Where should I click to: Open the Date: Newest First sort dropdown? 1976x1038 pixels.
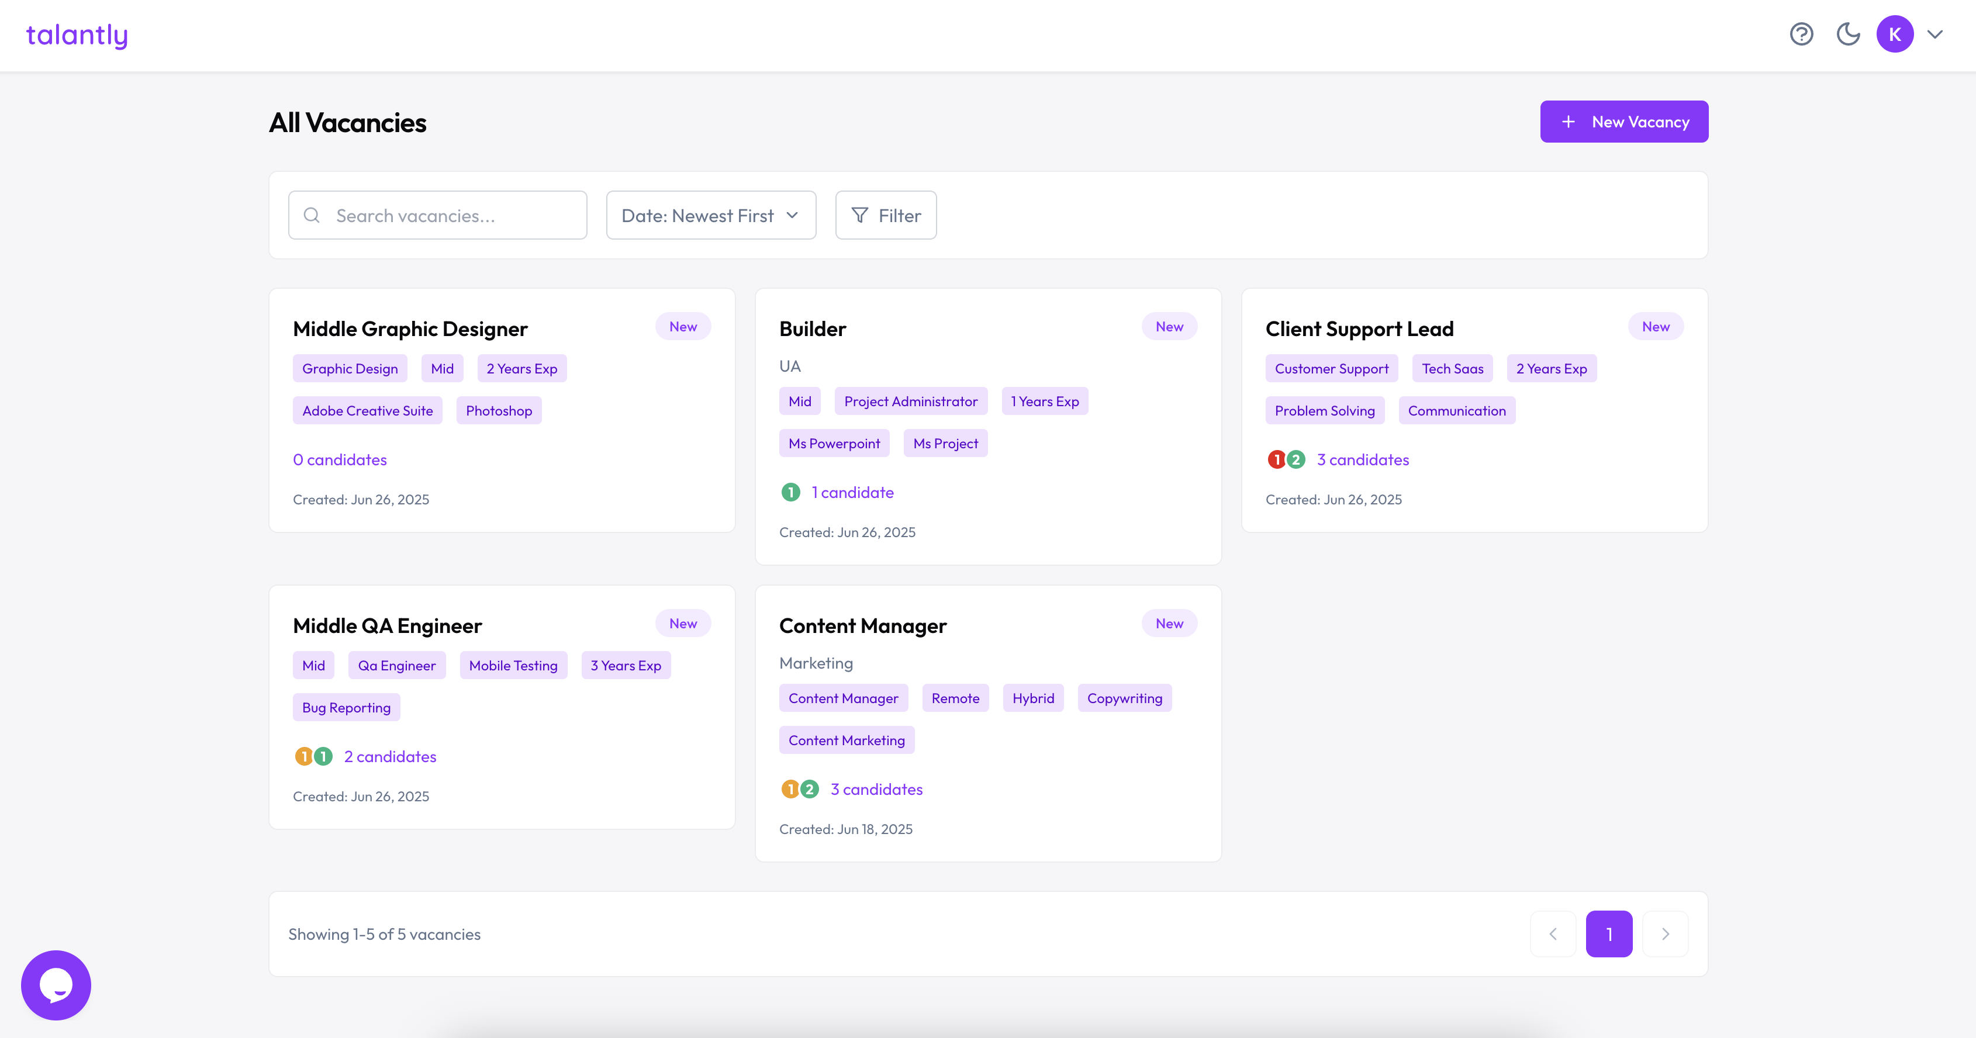(x=710, y=216)
